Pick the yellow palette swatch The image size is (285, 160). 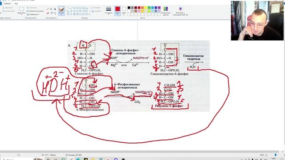click(x=146, y=8)
